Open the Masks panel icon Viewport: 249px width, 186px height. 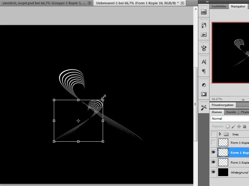coord(204,94)
